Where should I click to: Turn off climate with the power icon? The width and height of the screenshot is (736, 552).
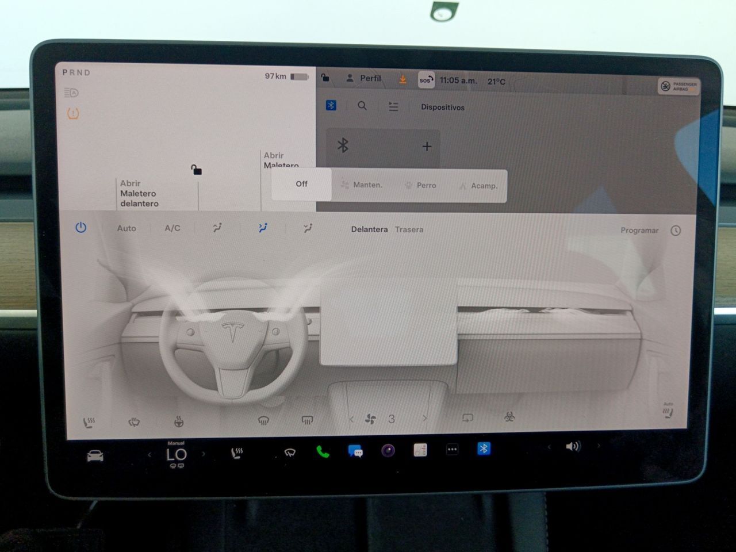pyautogui.click(x=81, y=228)
